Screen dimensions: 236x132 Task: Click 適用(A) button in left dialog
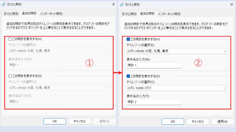104,121
